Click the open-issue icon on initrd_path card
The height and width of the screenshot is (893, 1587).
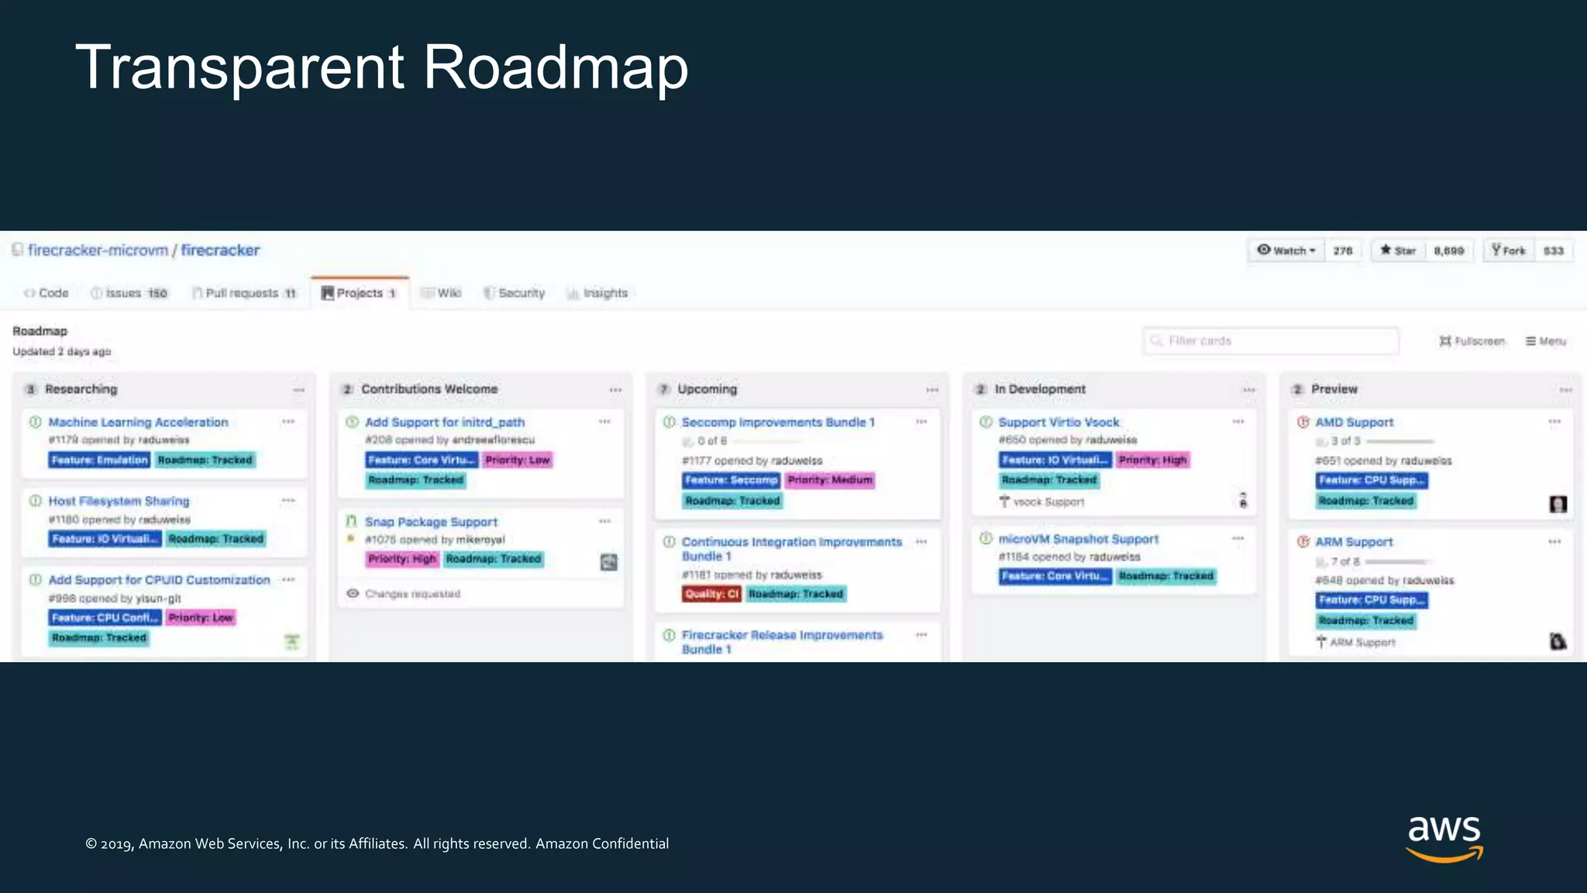coord(352,422)
